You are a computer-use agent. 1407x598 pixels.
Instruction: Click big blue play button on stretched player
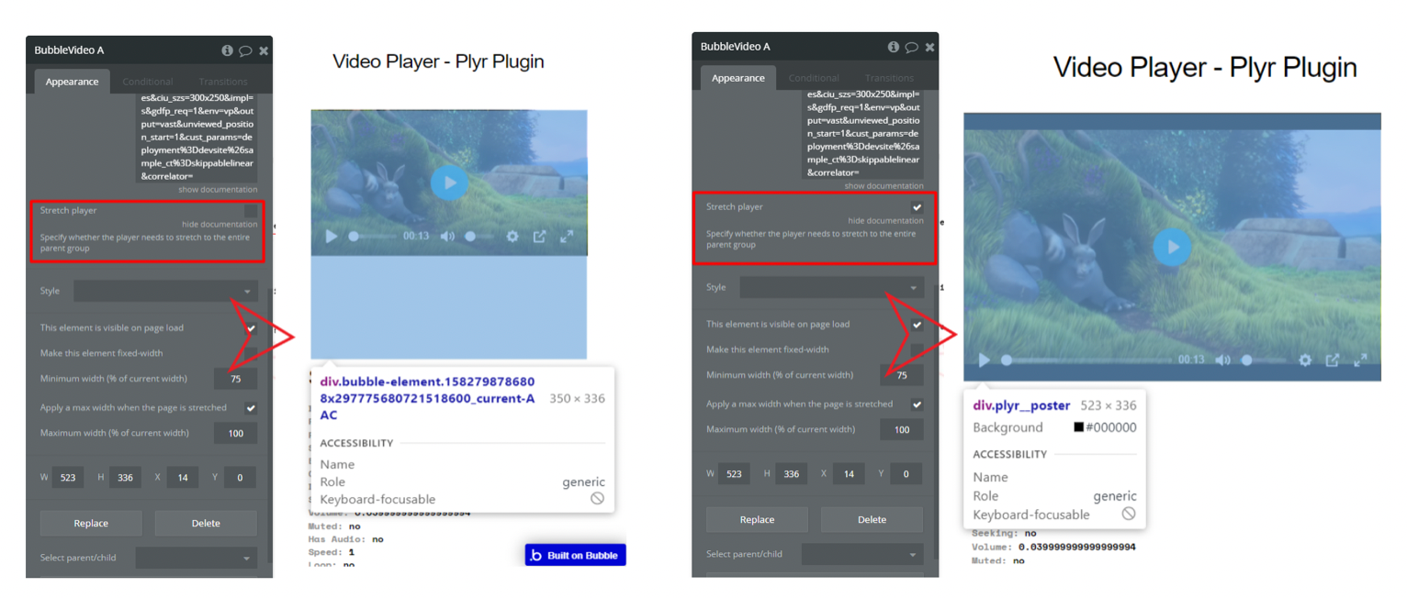coord(1172,247)
